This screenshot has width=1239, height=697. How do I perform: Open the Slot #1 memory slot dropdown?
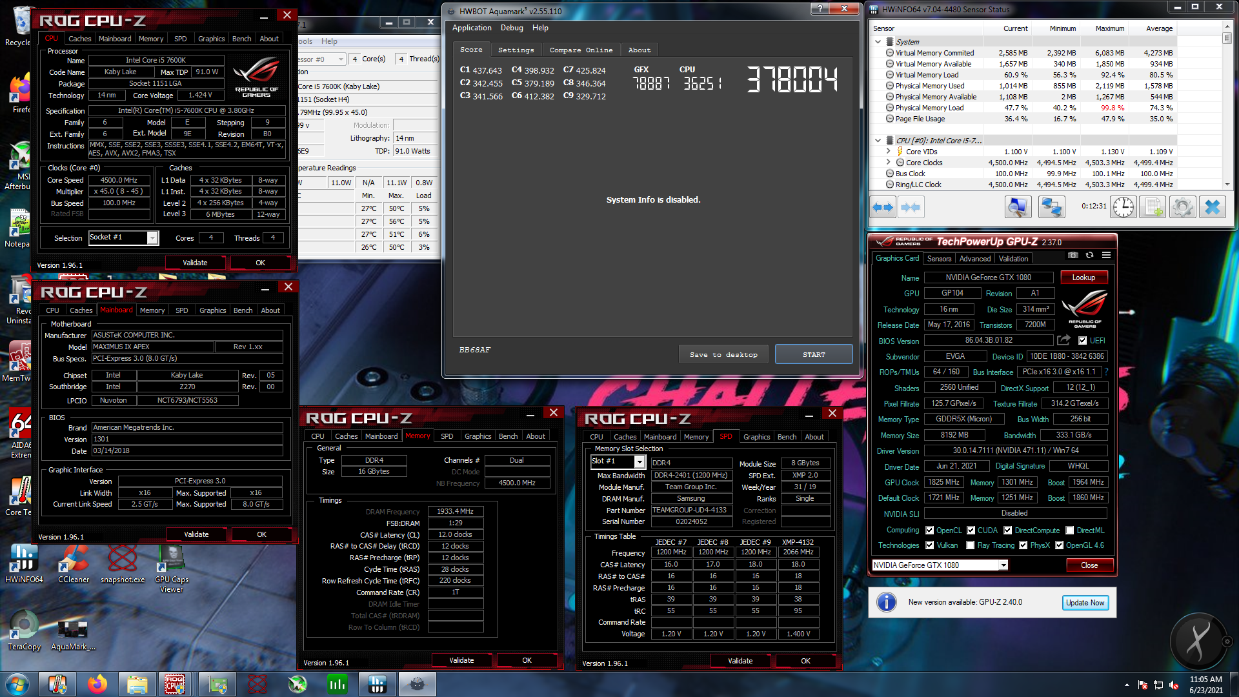[640, 461]
